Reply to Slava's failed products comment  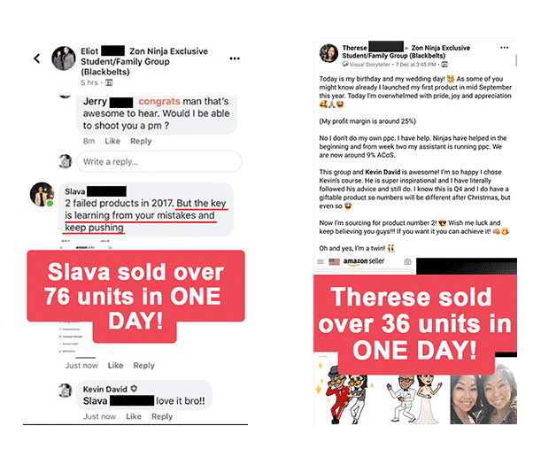click(x=143, y=365)
